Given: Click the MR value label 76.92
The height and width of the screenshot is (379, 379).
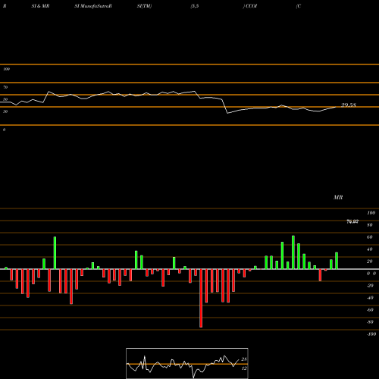Looking at the screenshot, I should click(352, 221).
